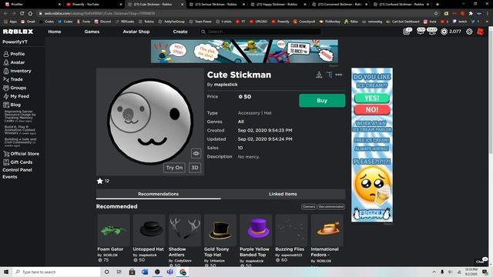Open Events sidebar link
The width and height of the screenshot is (493, 277).
[x=10, y=177]
